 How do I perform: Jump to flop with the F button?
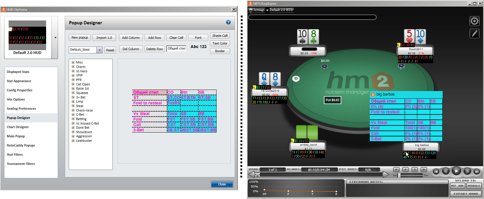point(405,170)
